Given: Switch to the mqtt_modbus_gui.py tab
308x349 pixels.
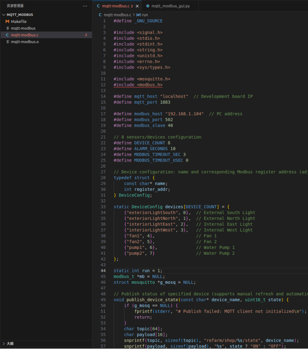Looking at the screenshot, I should click(x=169, y=6).
